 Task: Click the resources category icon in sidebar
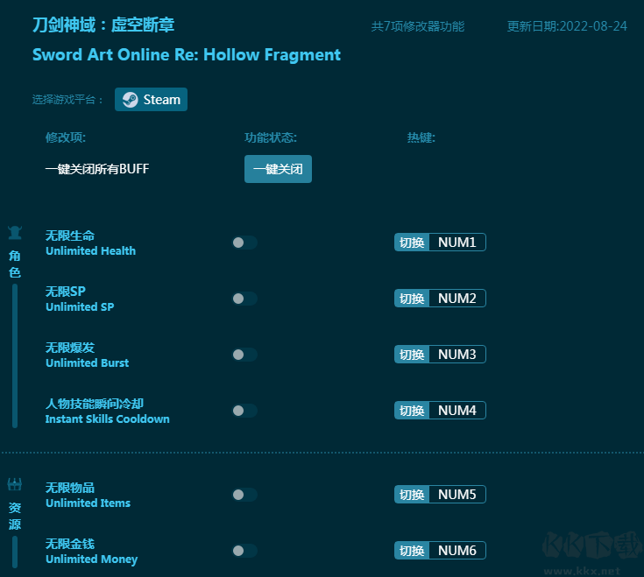click(15, 484)
